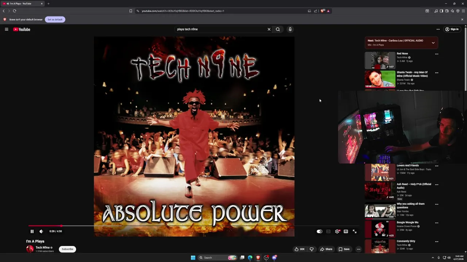467x262 pixels.
Task: Open Brave VPN shield icon
Action: [x=458, y=11]
